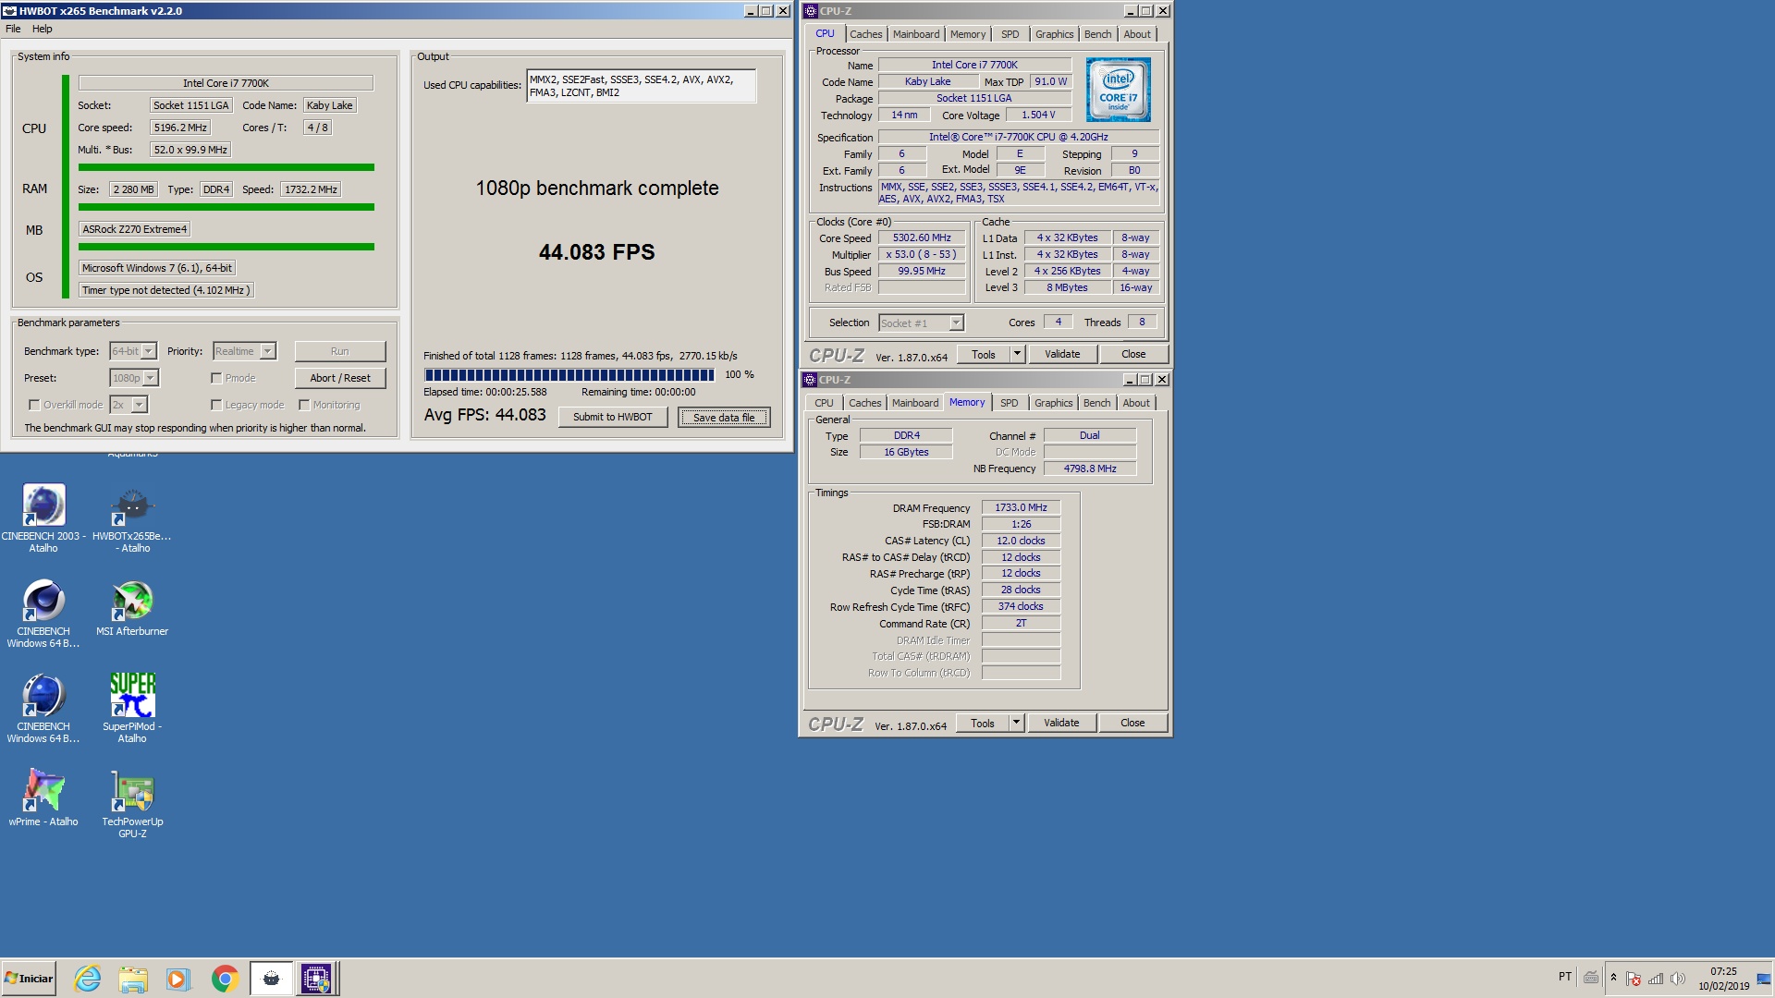The width and height of the screenshot is (1775, 998).
Task: Open Benchmark type 64-bit dropdown
Action: pyautogui.click(x=149, y=351)
